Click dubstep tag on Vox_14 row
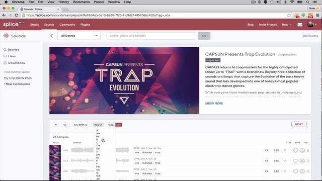The height and width of the screenshot is (181, 322). [x=147, y=173]
